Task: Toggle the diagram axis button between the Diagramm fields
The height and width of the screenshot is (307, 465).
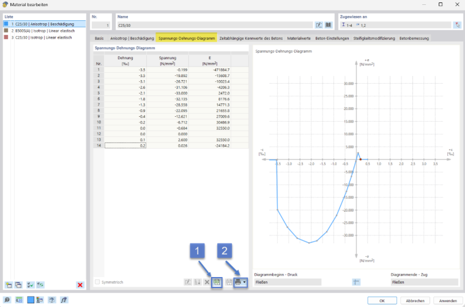Action: pos(356,282)
